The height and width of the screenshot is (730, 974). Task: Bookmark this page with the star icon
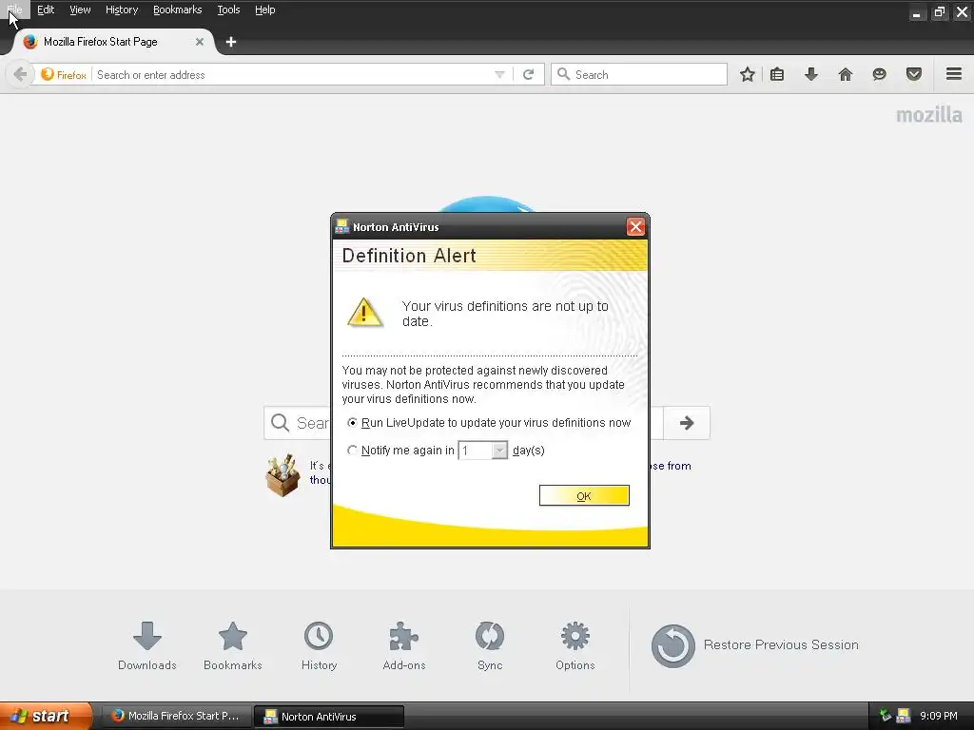(x=748, y=74)
